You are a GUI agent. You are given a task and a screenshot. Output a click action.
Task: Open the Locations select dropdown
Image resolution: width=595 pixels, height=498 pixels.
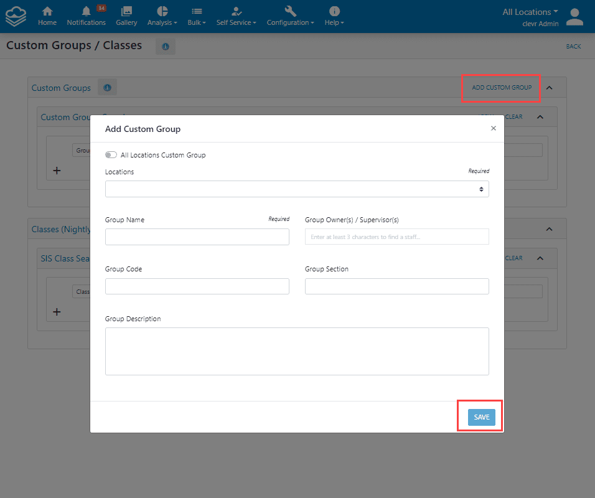pyautogui.click(x=297, y=189)
